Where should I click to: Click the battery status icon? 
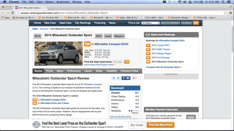coord(201,2)
